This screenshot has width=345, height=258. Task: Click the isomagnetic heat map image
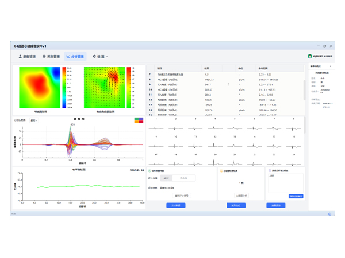[x=40, y=87]
